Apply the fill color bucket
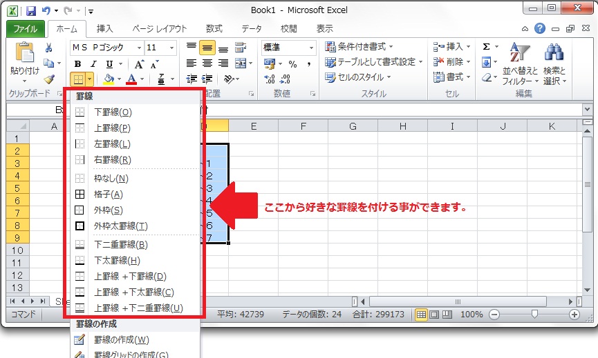The height and width of the screenshot is (358, 598). click(x=109, y=79)
